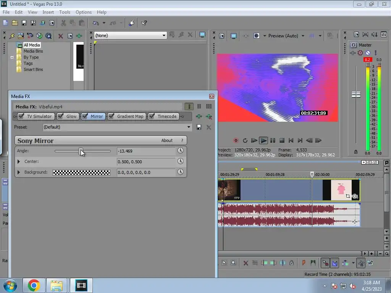The image size is (391, 293).
Task: Click the Play button in transport controls
Action: click(263, 140)
